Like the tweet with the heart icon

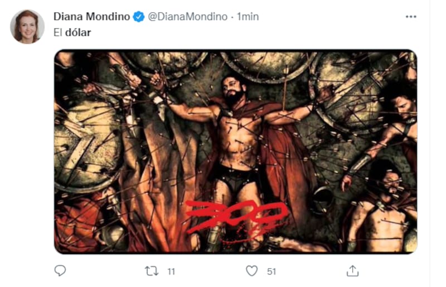[252, 271]
